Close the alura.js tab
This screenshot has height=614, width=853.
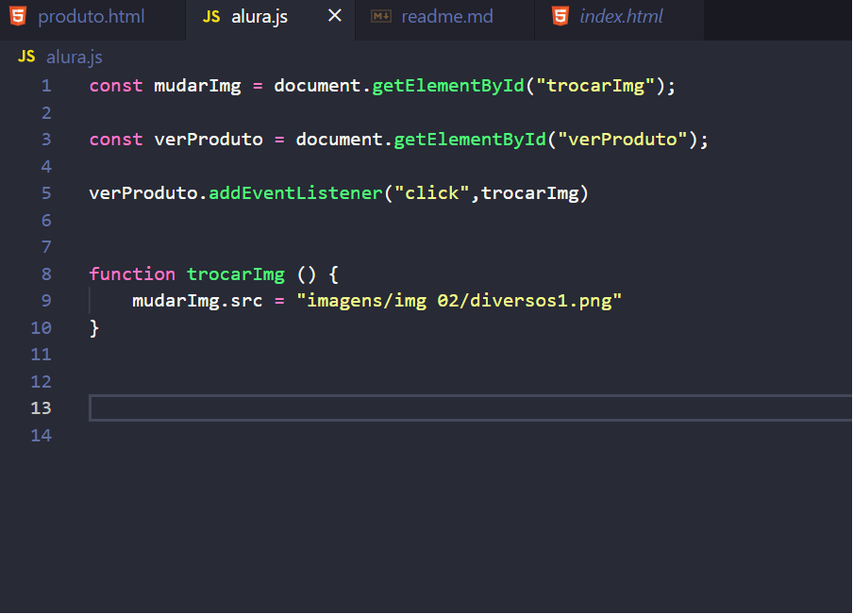coord(335,16)
